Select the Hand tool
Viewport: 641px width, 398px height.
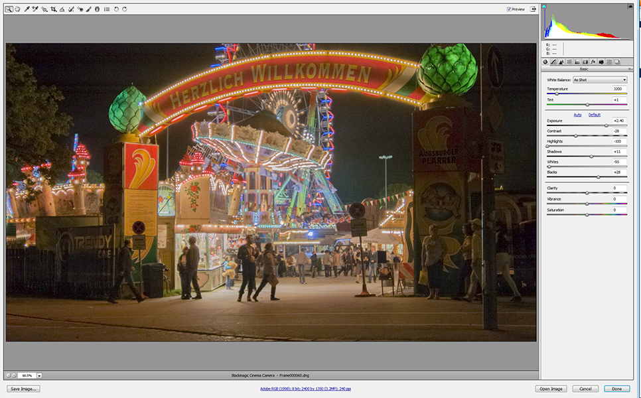(17, 9)
